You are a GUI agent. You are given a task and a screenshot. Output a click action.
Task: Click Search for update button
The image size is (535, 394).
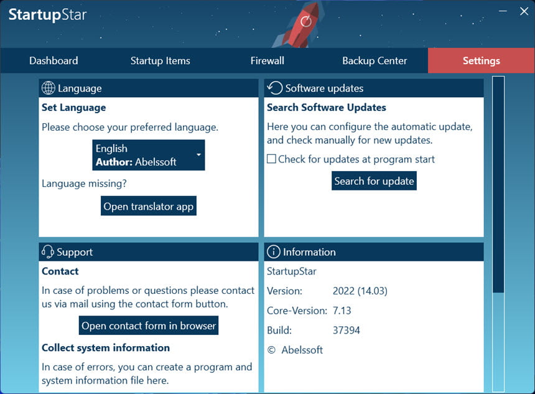pos(374,181)
